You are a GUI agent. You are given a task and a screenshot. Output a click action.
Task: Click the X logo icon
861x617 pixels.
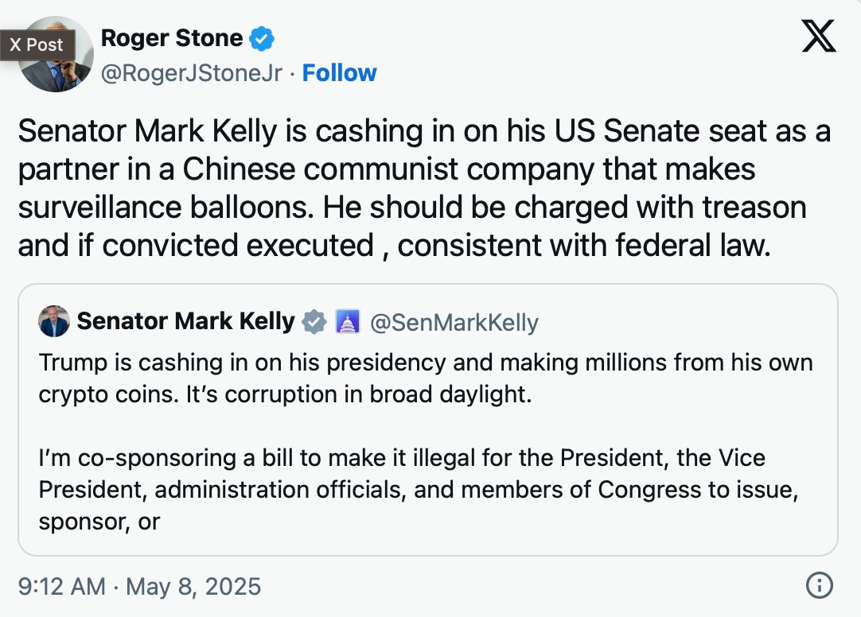[x=819, y=37]
